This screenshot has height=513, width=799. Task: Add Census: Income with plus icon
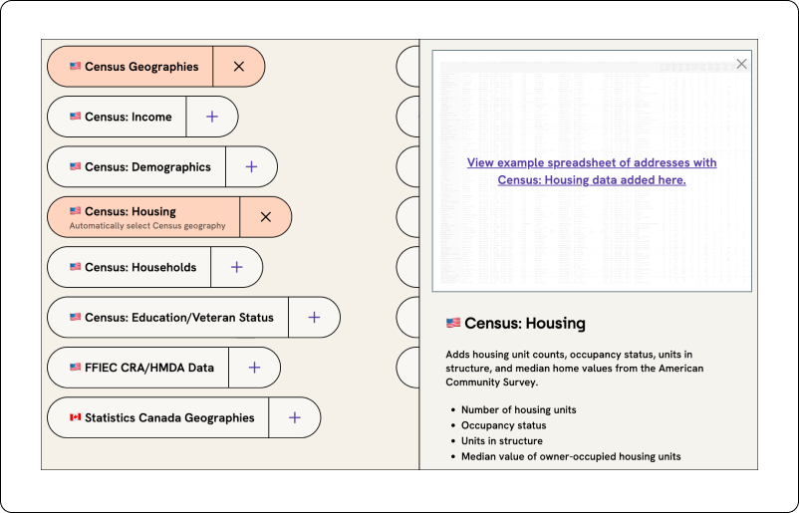(x=212, y=117)
